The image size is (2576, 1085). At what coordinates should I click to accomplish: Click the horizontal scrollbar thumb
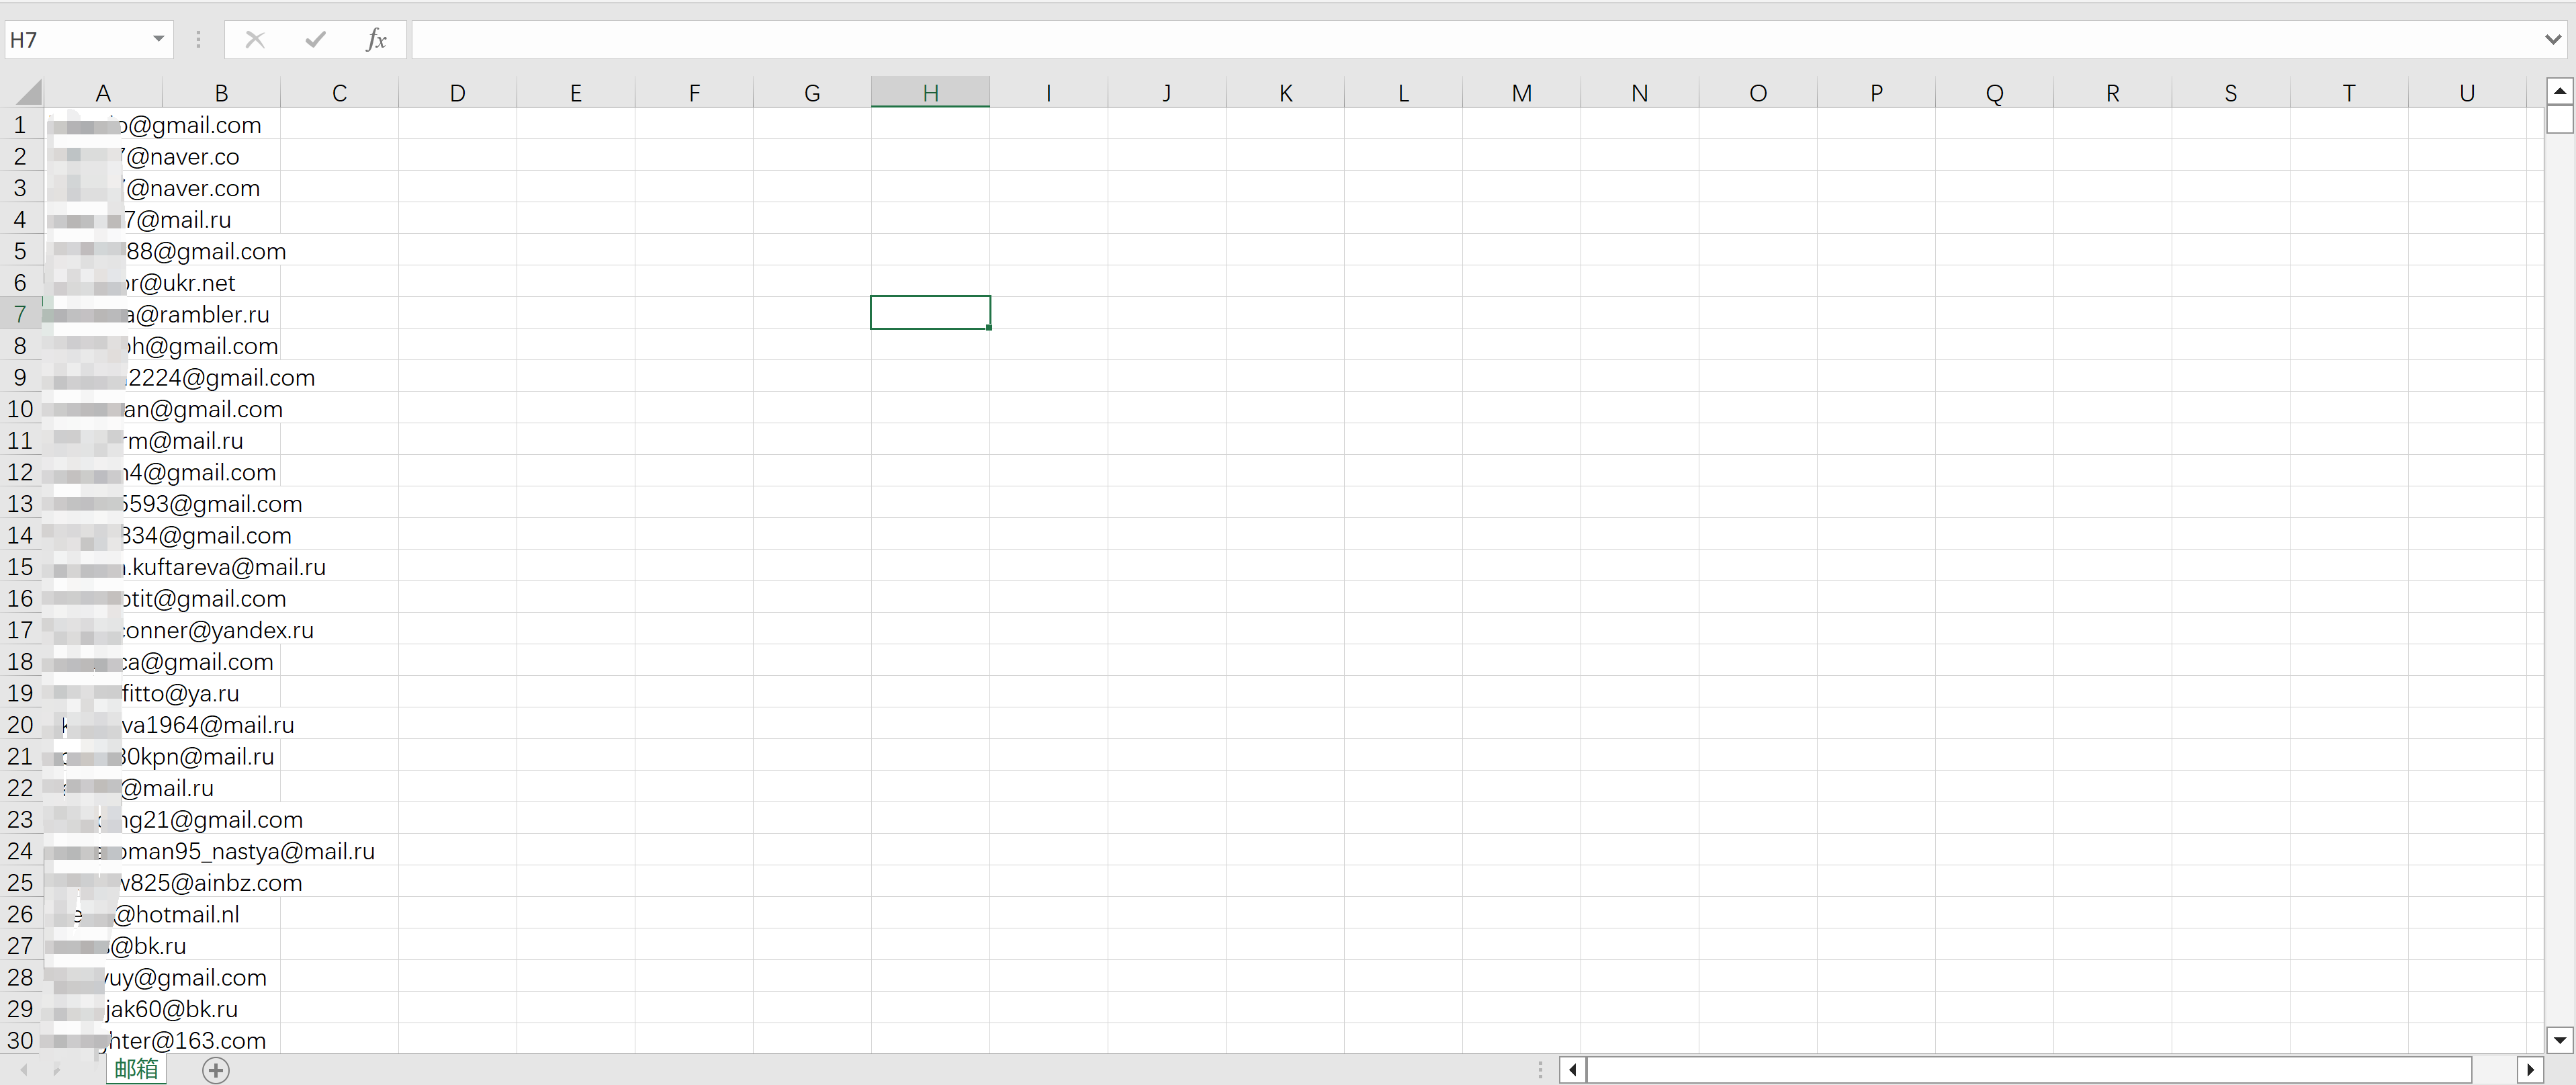(x=2029, y=1070)
